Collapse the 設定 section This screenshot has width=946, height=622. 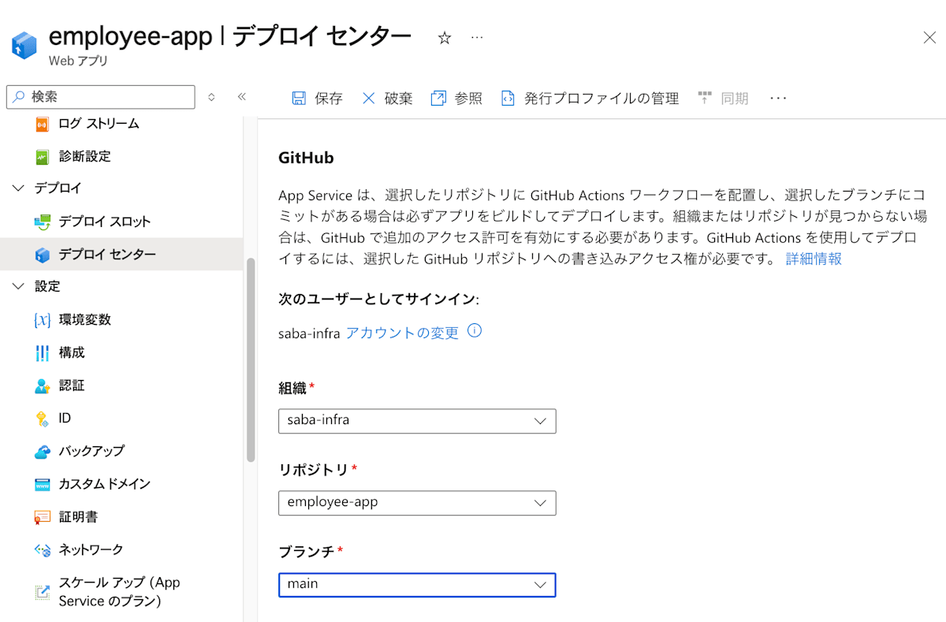click(x=19, y=286)
